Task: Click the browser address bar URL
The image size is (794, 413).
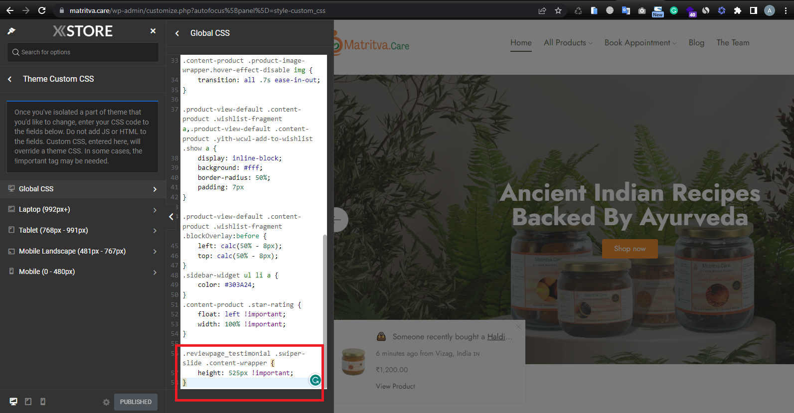Action: click(x=197, y=10)
